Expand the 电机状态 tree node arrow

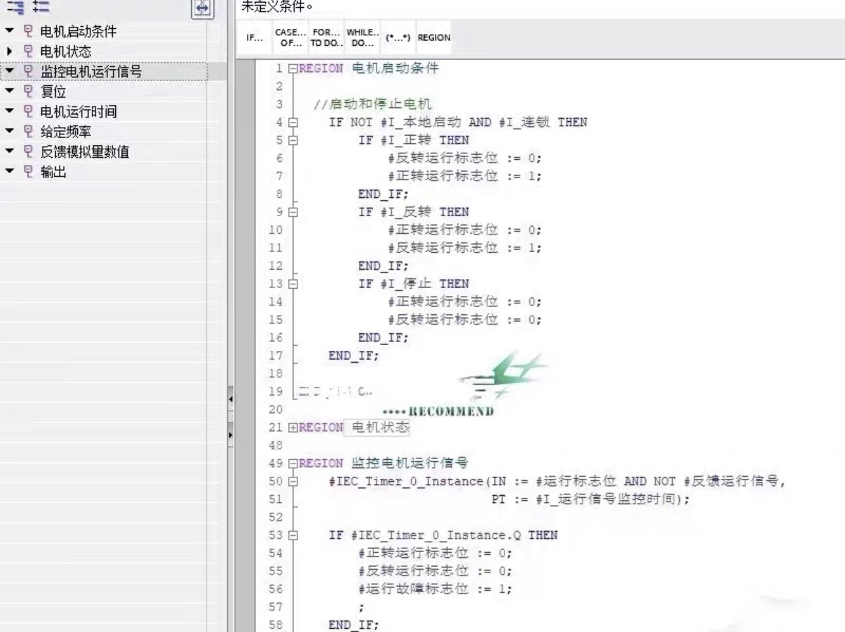(x=9, y=51)
